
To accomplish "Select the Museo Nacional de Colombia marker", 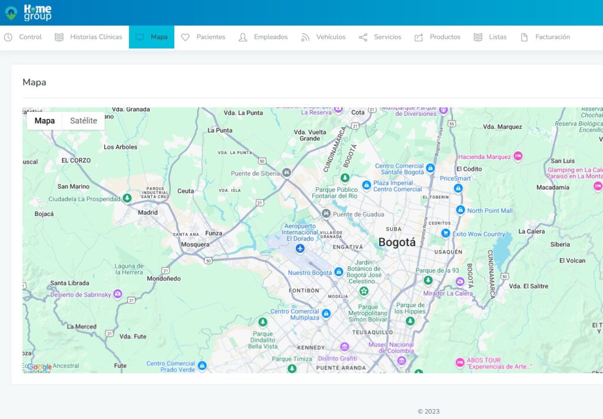I will (x=402, y=361).
